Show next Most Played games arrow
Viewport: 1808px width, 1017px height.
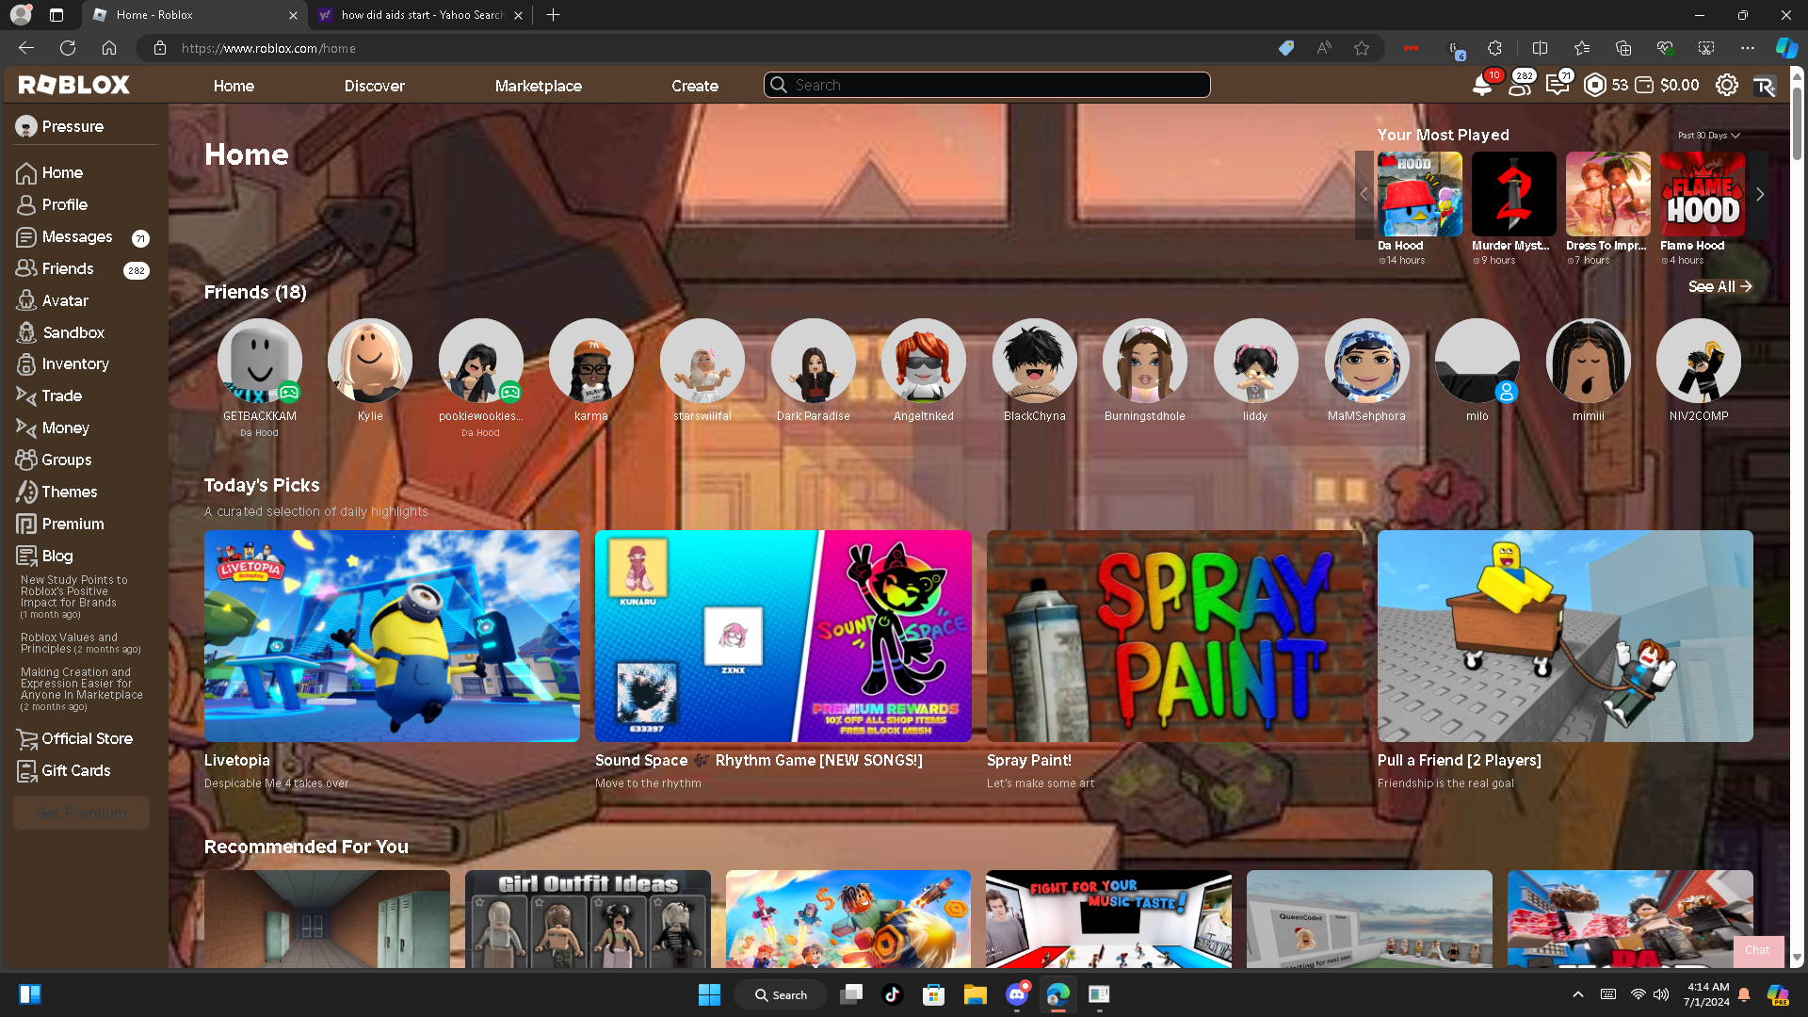tap(1759, 195)
